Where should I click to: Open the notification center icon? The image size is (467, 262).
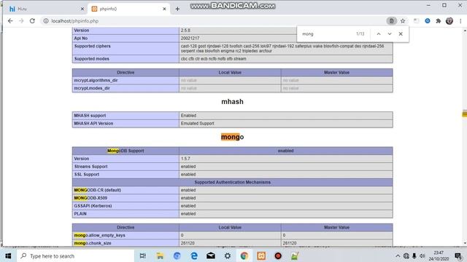458,255
